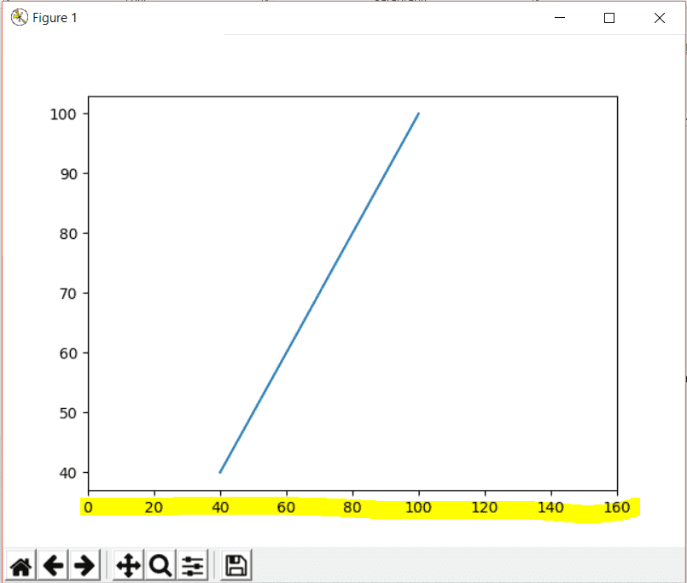Click the x-axis tick label 20
Image resolution: width=687 pixels, height=583 pixels.
154,508
